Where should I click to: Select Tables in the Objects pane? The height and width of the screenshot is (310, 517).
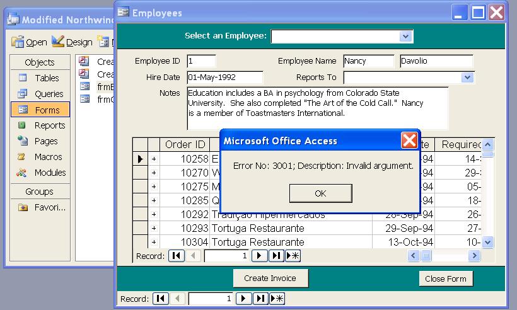(40, 78)
